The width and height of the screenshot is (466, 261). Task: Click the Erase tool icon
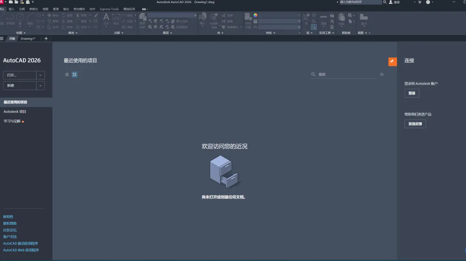tap(96, 15)
